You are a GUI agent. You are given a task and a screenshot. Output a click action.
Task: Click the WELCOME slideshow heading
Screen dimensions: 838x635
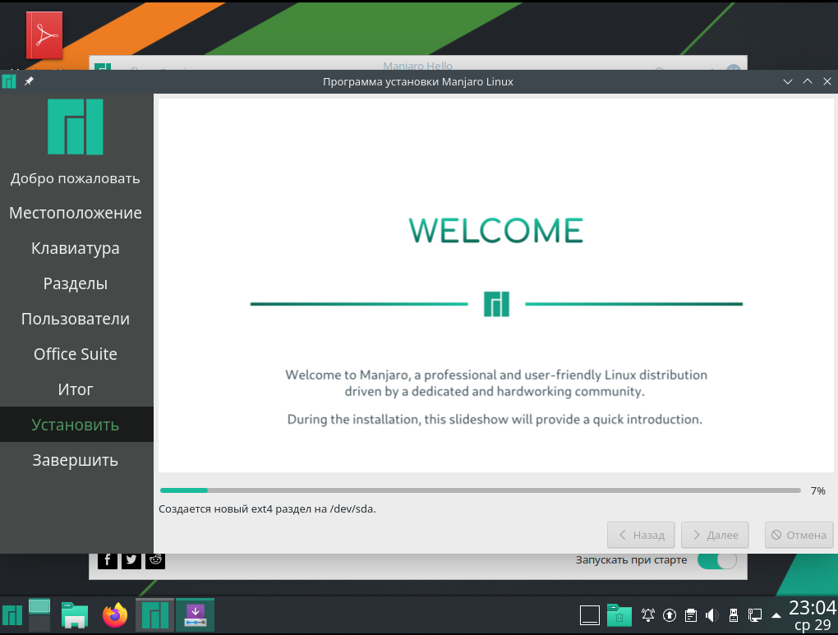pos(496,231)
